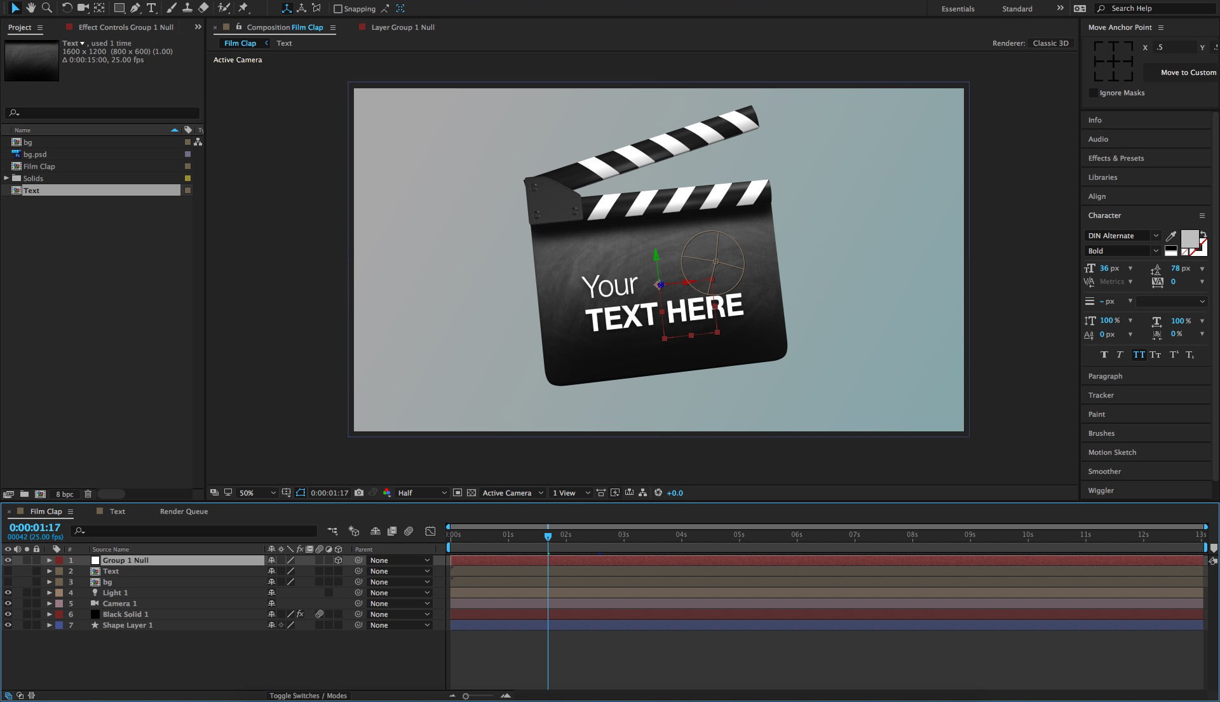Hide the Camera 1 layer
This screenshot has width=1220, height=702.
(8, 604)
